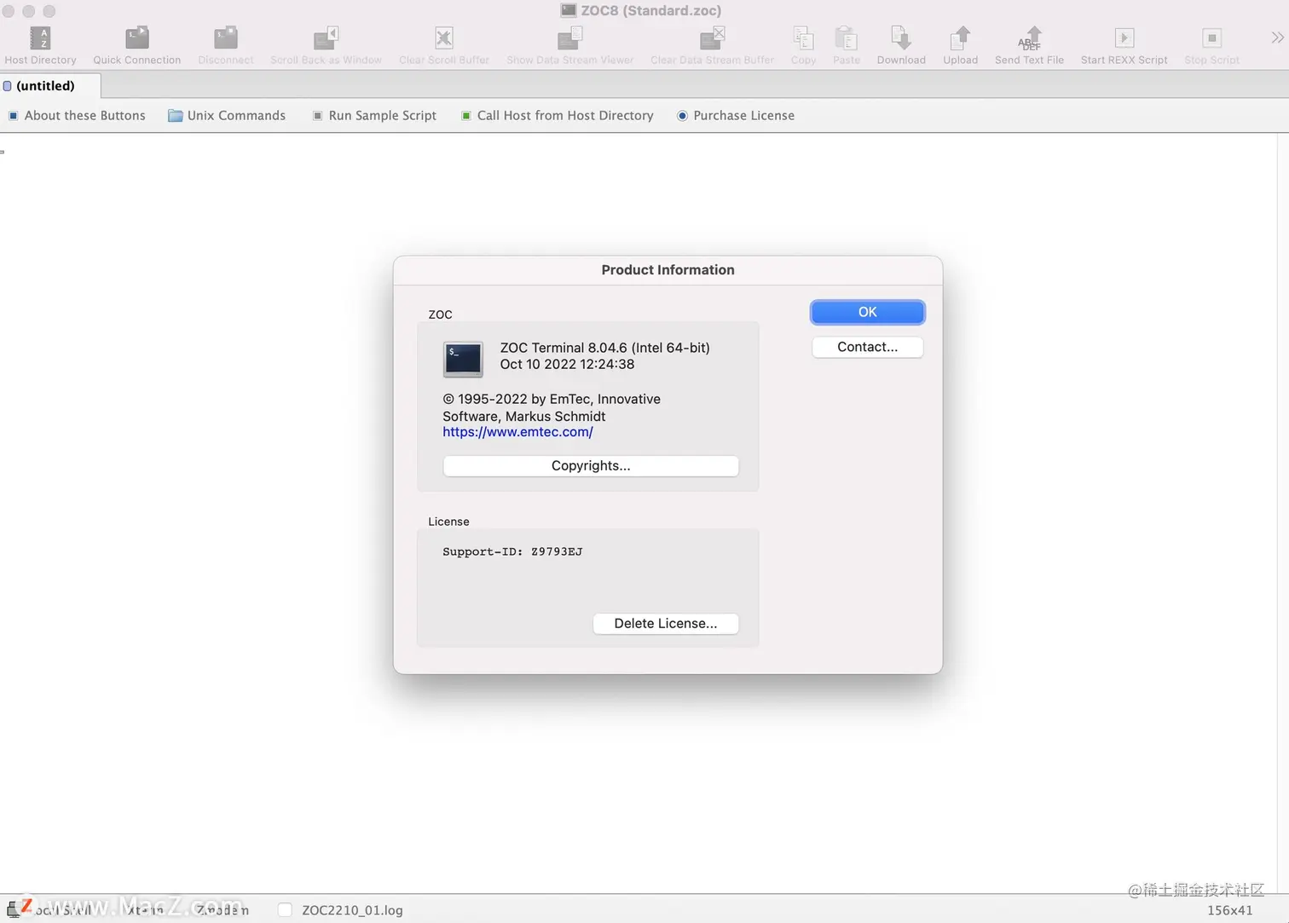1289x923 pixels.
Task: Open the https://www.emtec.com/ link
Action: [517, 432]
